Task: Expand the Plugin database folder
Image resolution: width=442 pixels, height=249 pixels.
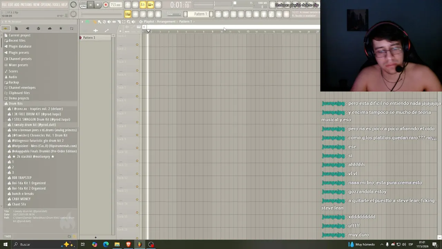Action: [20, 46]
